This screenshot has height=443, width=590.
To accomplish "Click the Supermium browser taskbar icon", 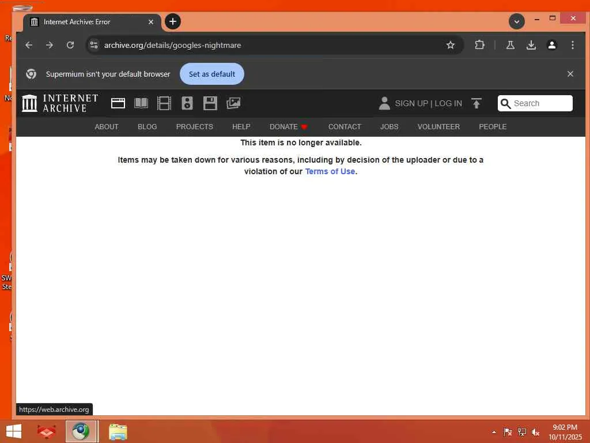I will pos(81,431).
